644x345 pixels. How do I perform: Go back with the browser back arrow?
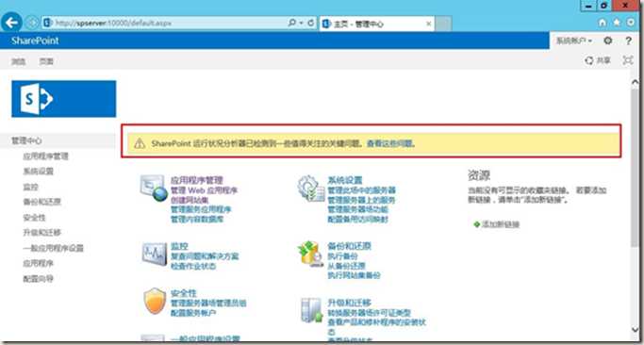(x=11, y=23)
